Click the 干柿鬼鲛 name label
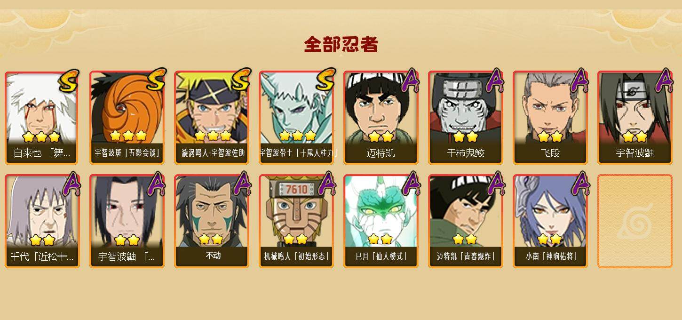This screenshot has height=320, width=682. pyautogui.click(x=466, y=153)
